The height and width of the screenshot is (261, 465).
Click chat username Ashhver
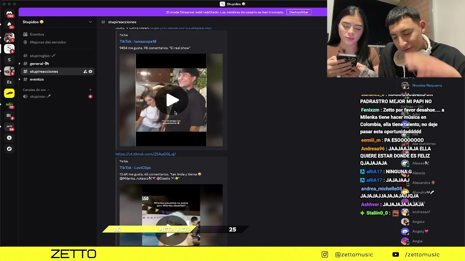point(370,204)
